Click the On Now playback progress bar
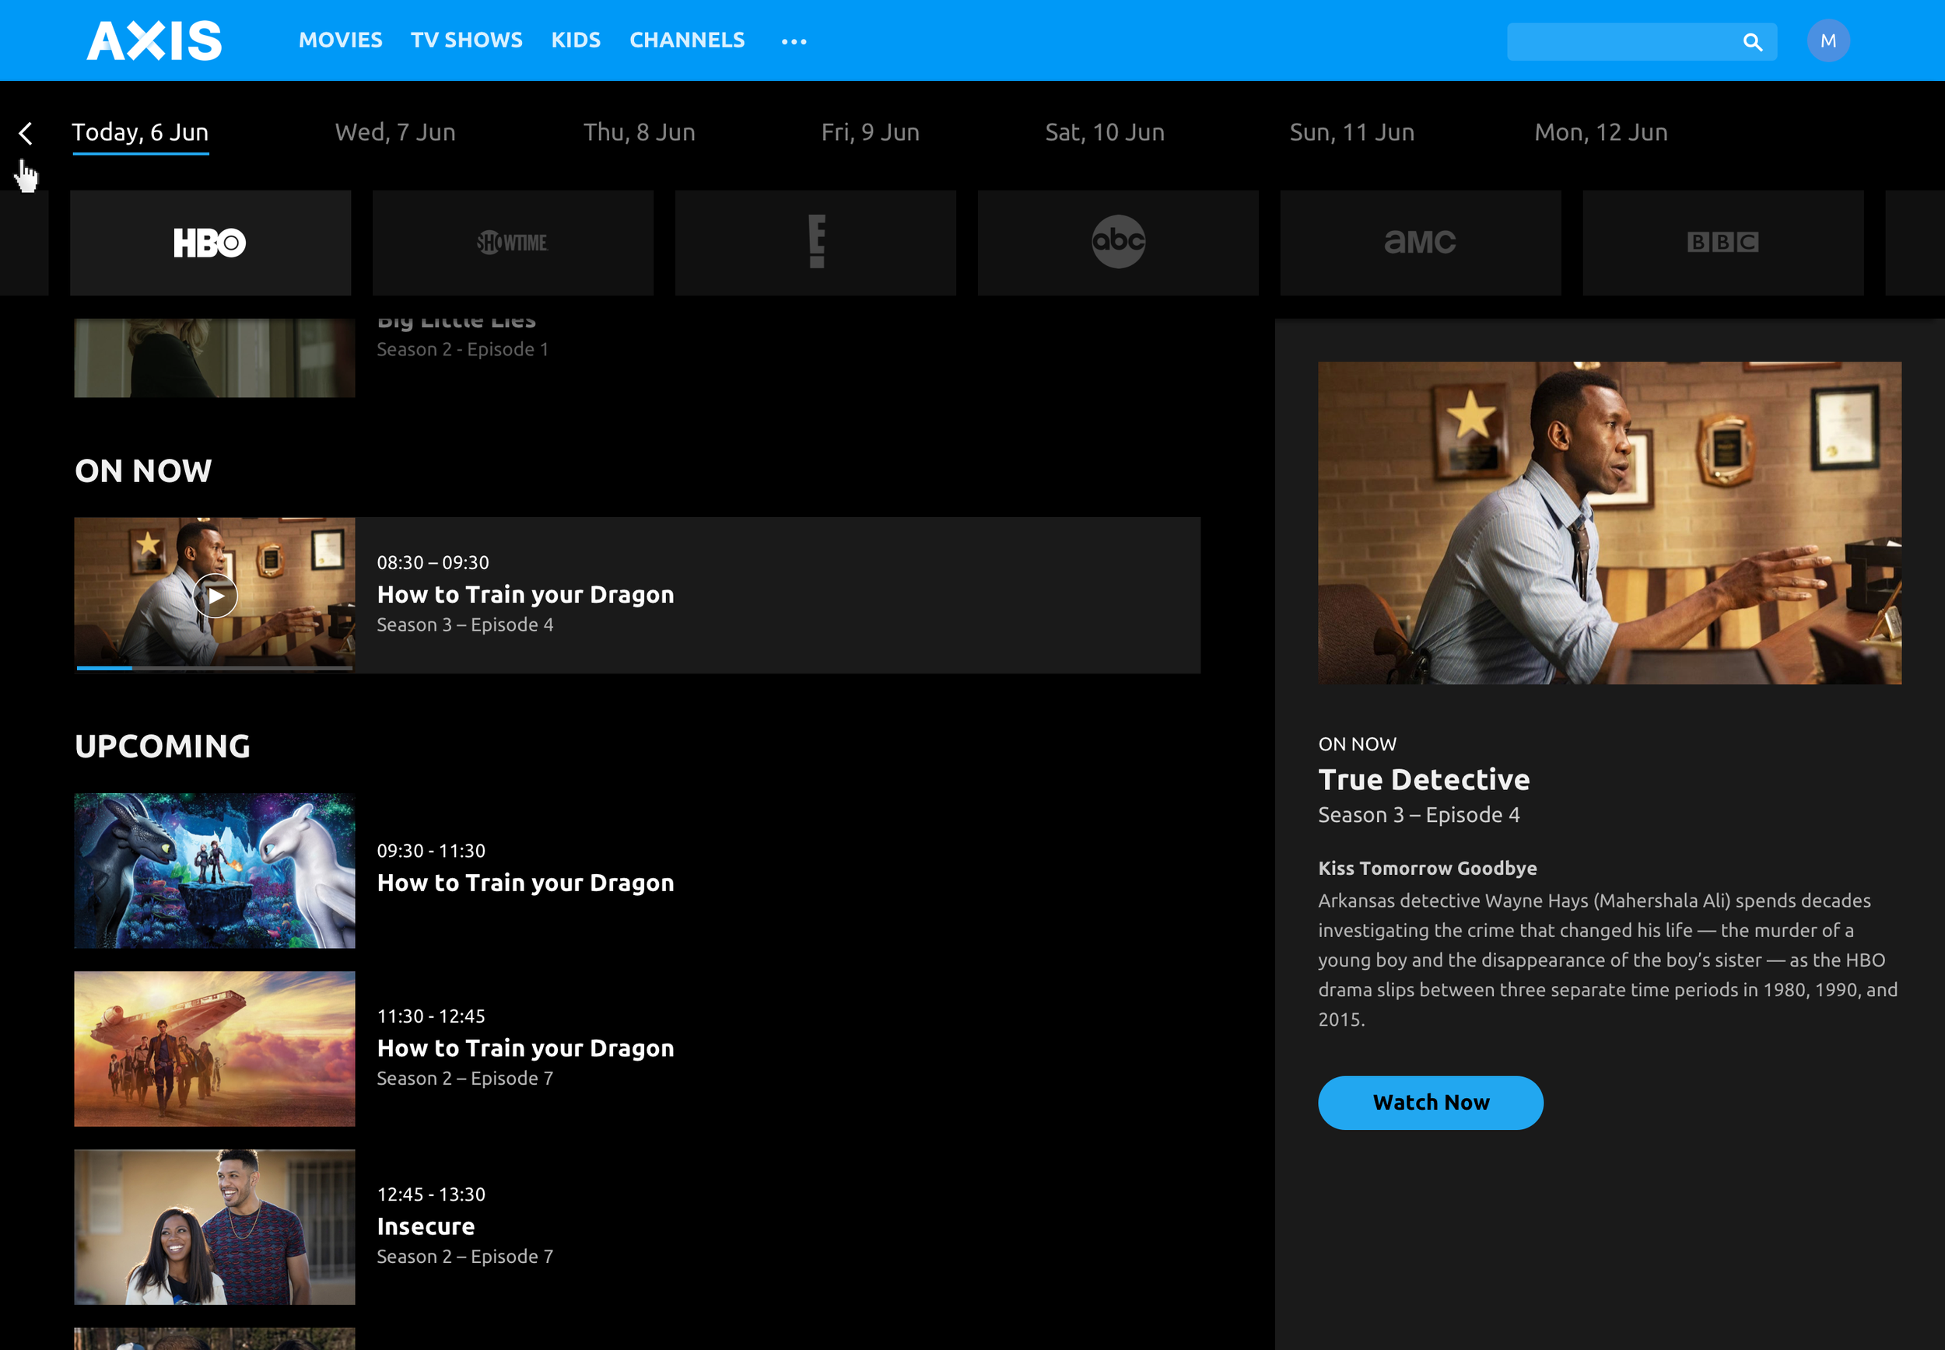 tap(215, 668)
